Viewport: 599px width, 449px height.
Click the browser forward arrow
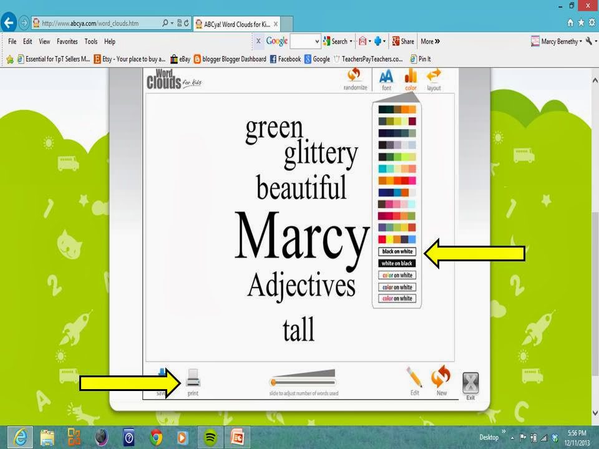(x=24, y=23)
